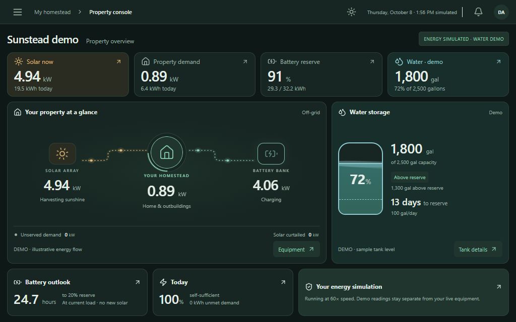Screen dimensions: 516x322
Task: Click the Harvesting sunshine label
Action: 62,199
